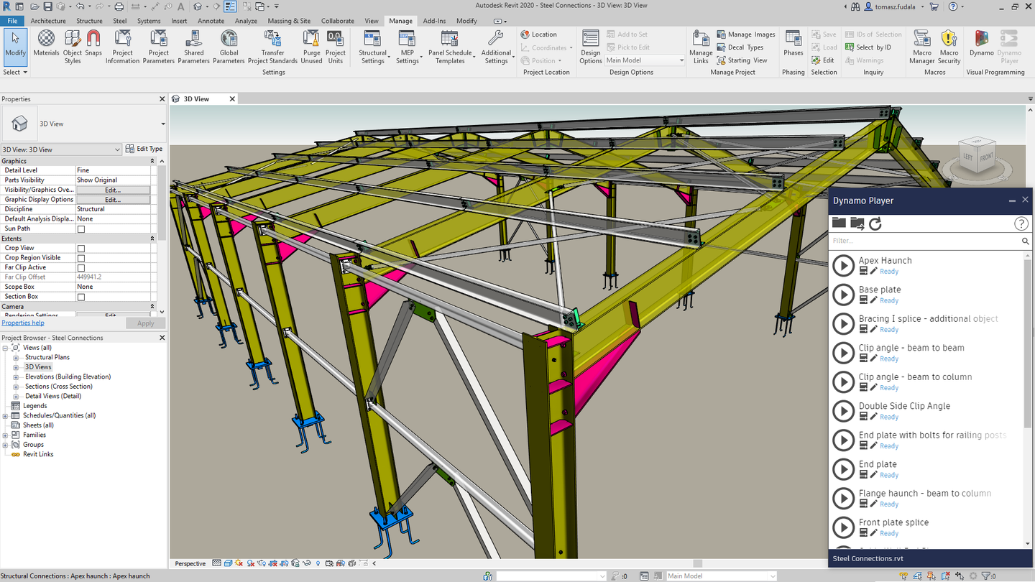Toggle shadows in the view control bar

click(x=239, y=563)
